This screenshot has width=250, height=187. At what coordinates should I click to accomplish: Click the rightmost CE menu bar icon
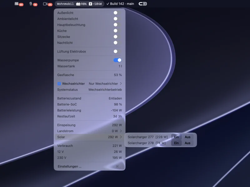[x=142, y=4]
